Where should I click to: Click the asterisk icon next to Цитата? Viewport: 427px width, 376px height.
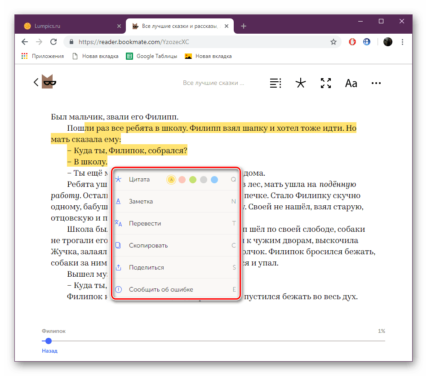point(118,179)
